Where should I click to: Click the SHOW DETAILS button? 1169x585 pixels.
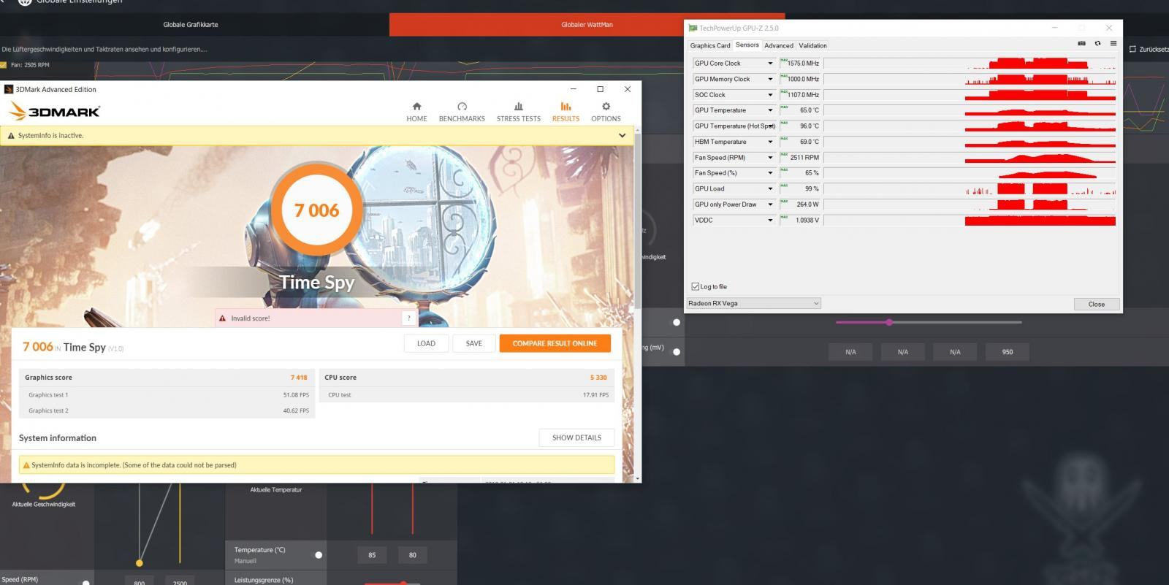pyautogui.click(x=576, y=437)
